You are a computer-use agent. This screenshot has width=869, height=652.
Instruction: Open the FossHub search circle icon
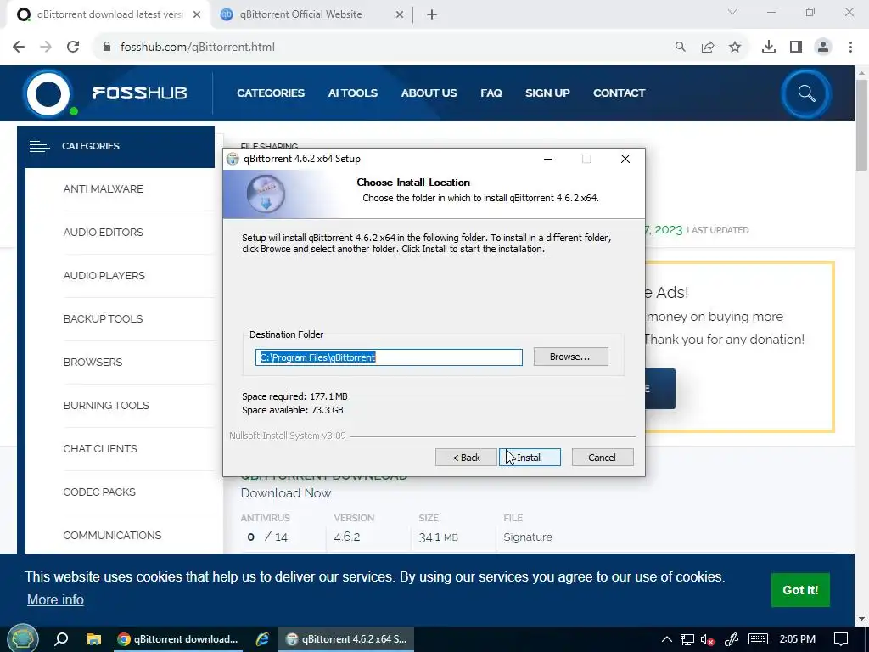[x=806, y=93]
